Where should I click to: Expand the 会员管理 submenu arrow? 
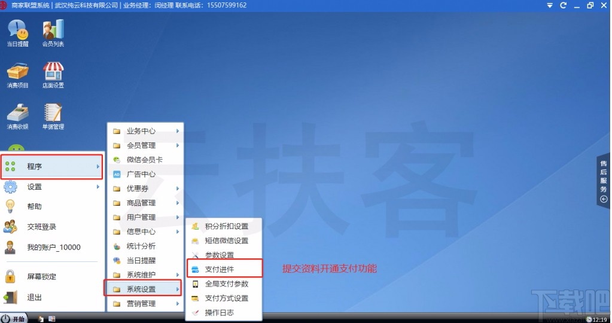pos(178,145)
